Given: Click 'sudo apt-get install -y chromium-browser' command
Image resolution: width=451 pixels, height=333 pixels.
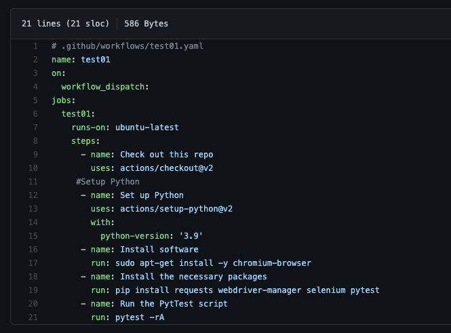Looking at the screenshot, I should pos(213,263).
